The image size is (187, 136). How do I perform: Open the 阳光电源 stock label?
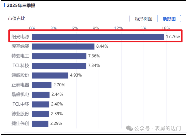20,37
